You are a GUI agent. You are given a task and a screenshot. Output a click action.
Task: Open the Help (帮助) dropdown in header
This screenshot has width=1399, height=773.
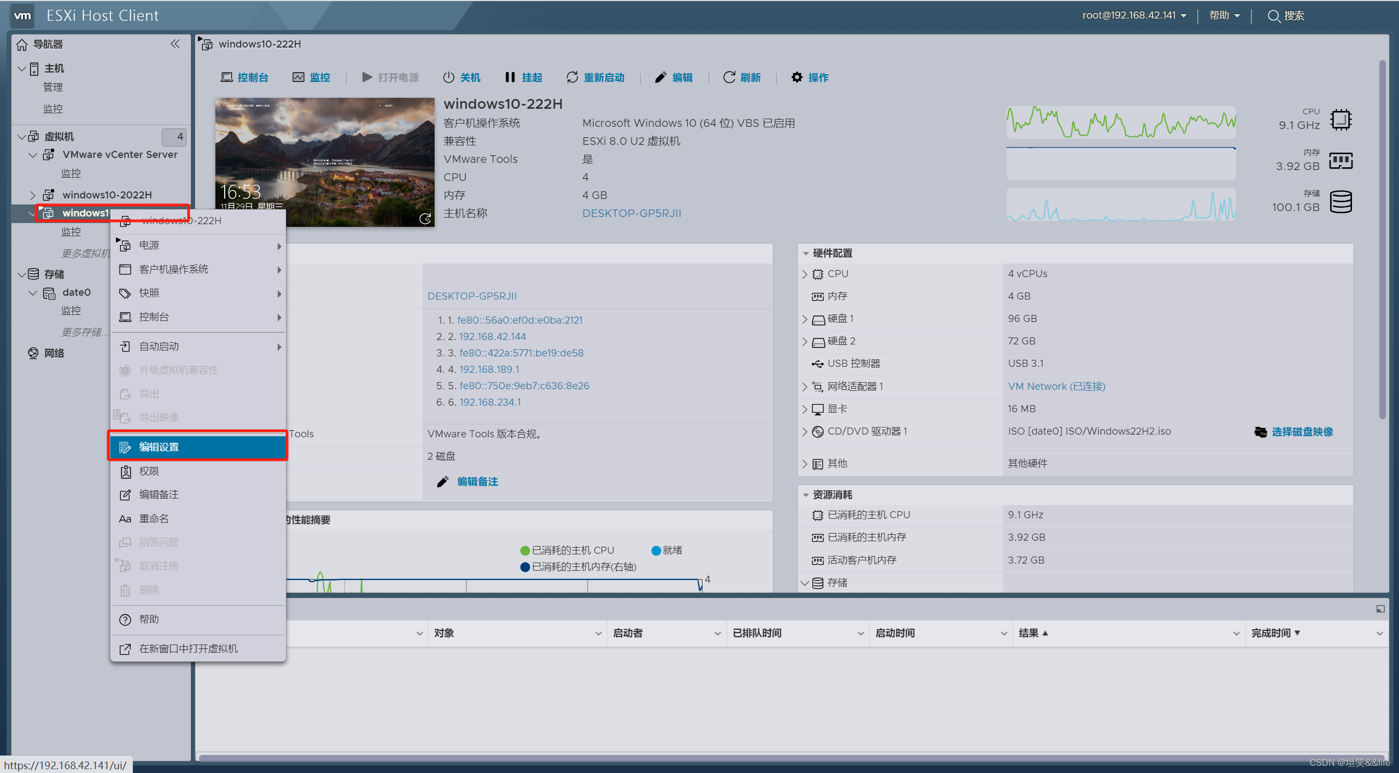coord(1224,15)
